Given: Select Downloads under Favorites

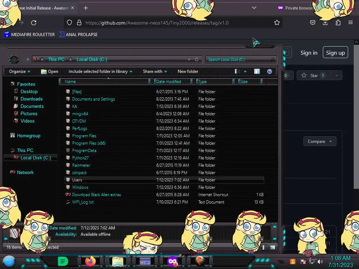Looking at the screenshot, I should point(31,99).
